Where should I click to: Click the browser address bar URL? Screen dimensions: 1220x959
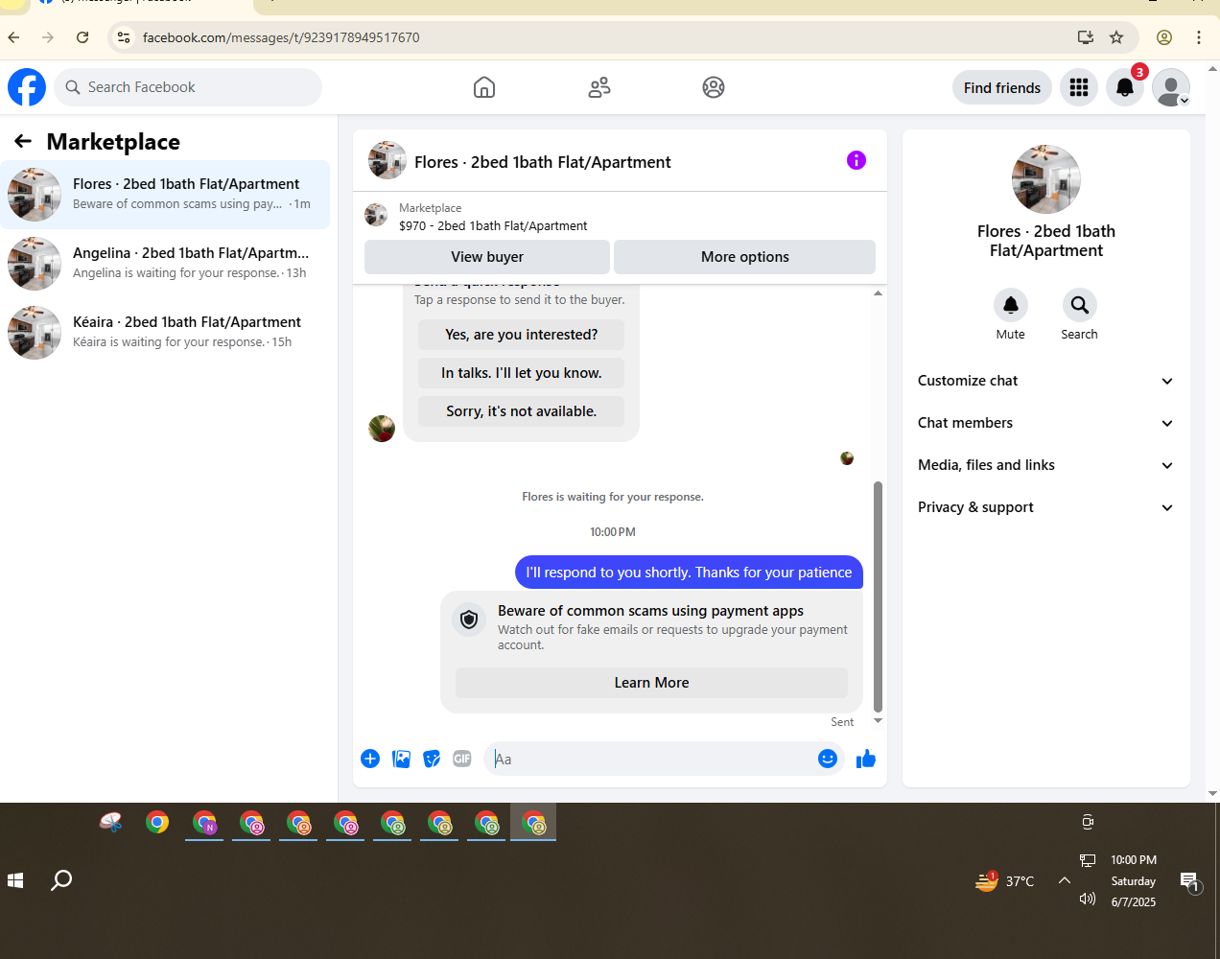(281, 37)
